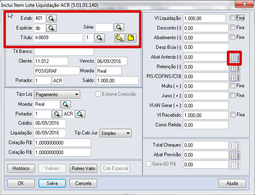Focus the Vl Recebido value field
Image resolution: width=255 pixels, height=195 pixels.
pyautogui.click(x=206, y=115)
